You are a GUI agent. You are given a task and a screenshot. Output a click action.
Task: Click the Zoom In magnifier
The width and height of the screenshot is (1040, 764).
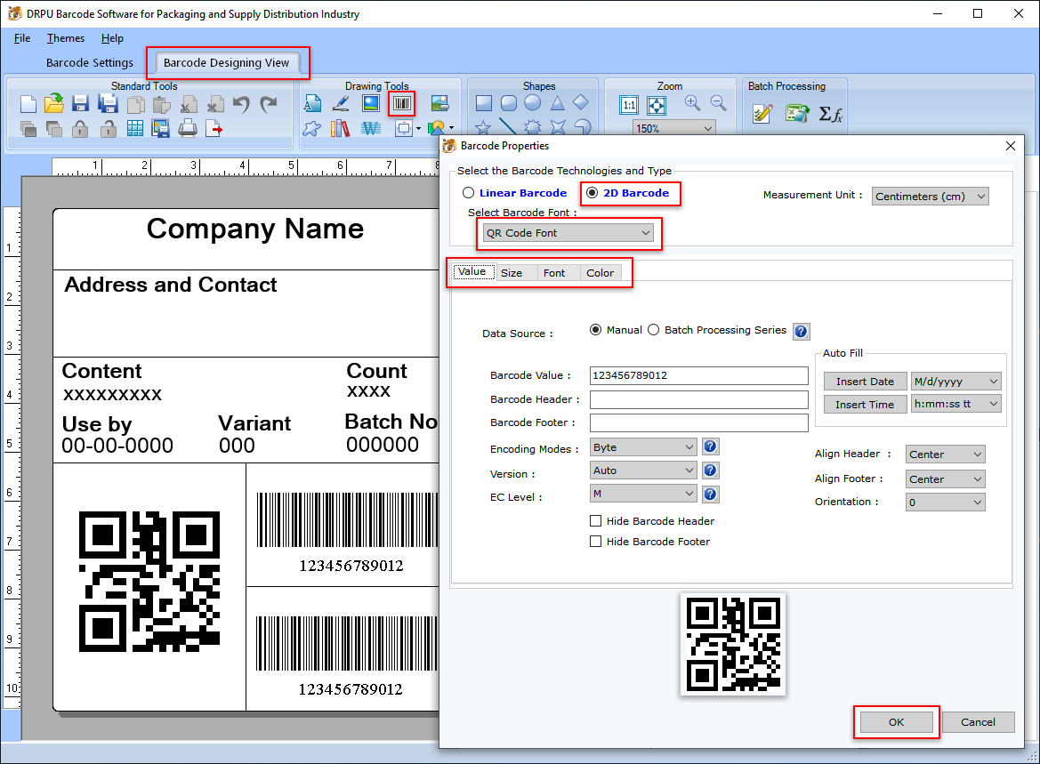tap(692, 103)
